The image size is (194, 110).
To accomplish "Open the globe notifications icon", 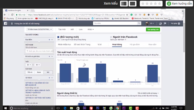I will click(160, 23).
